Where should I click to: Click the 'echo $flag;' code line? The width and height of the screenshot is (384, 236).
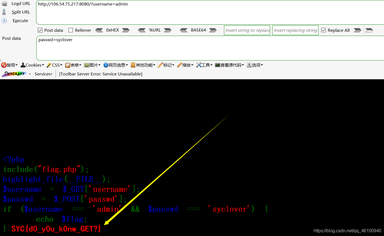pos(62,219)
